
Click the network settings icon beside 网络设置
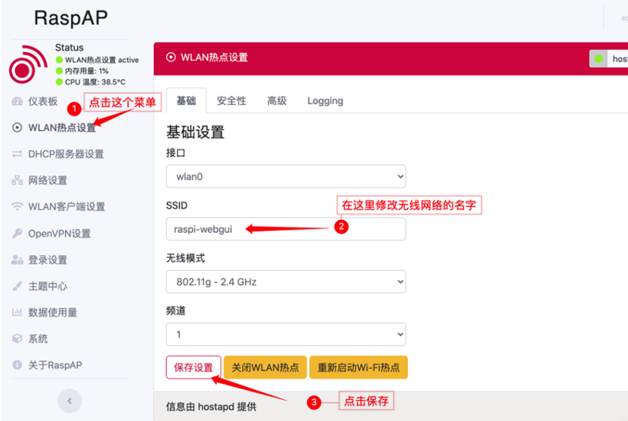[17, 180]
